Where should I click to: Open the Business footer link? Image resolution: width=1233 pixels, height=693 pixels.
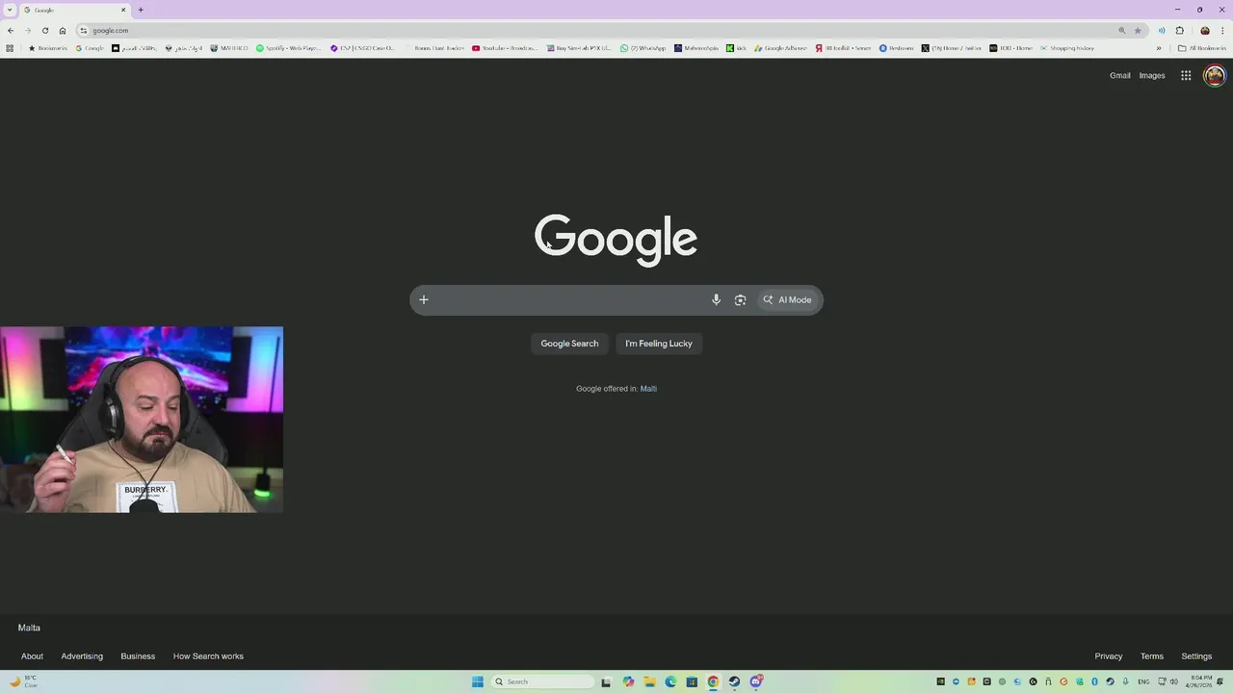tap(138, 656)
